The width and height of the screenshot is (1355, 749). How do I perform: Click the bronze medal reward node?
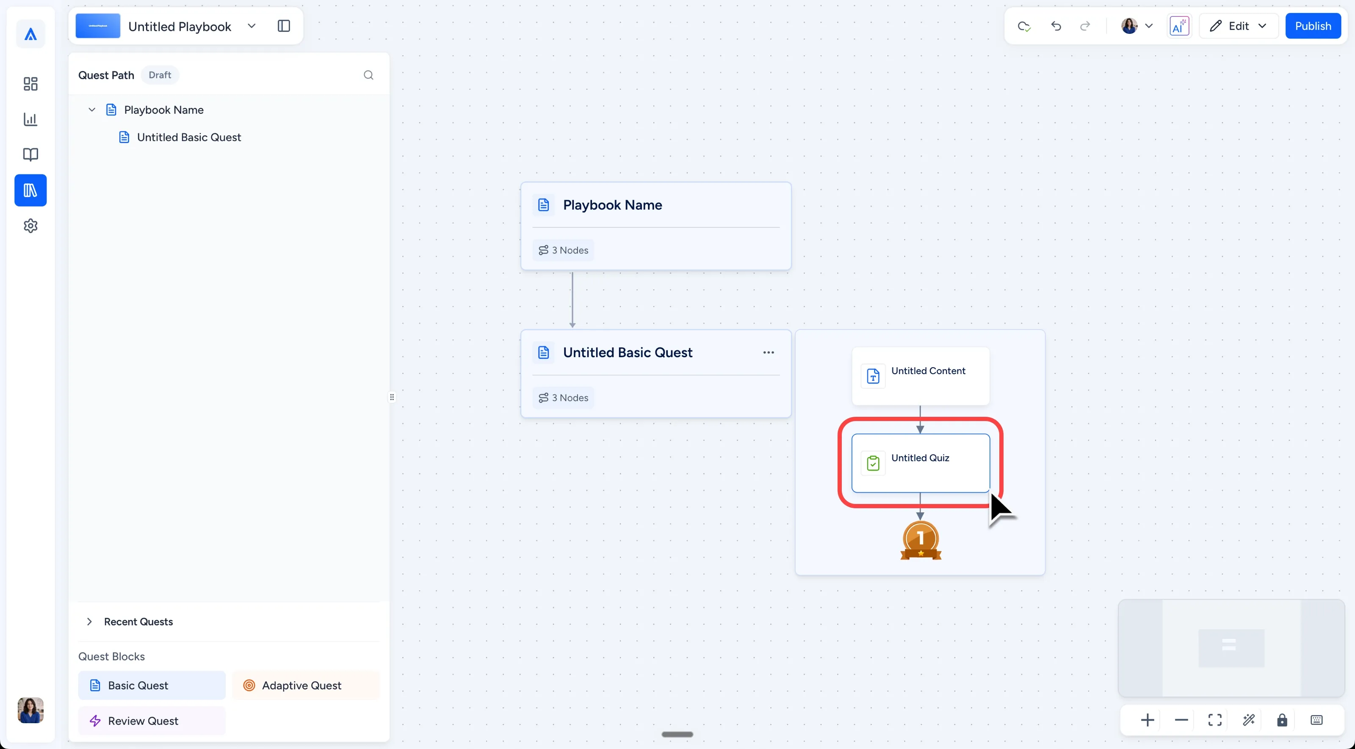click(x=920, y=540)
